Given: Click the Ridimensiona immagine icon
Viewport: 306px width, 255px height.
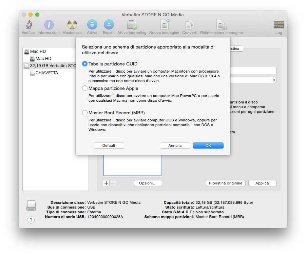Looking at the screenshot, I should tap(221, 25).
